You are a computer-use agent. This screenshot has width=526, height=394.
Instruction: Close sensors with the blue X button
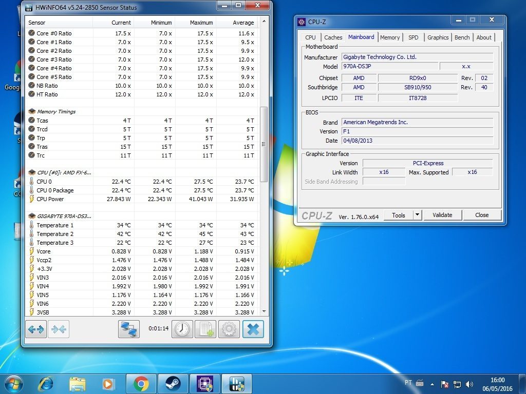pyautogui.click(x=253, y=329)
